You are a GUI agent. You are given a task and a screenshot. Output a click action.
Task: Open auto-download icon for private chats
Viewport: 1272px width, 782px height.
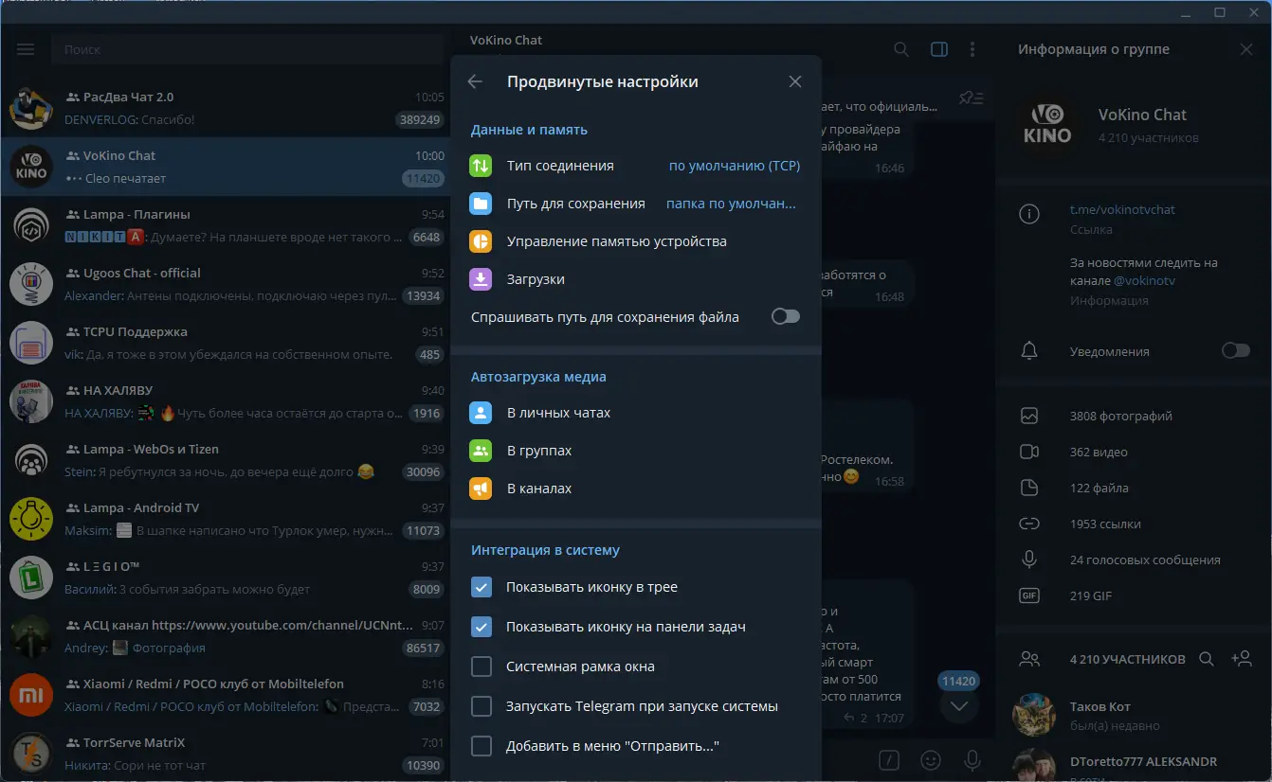[x=481, y=413]
